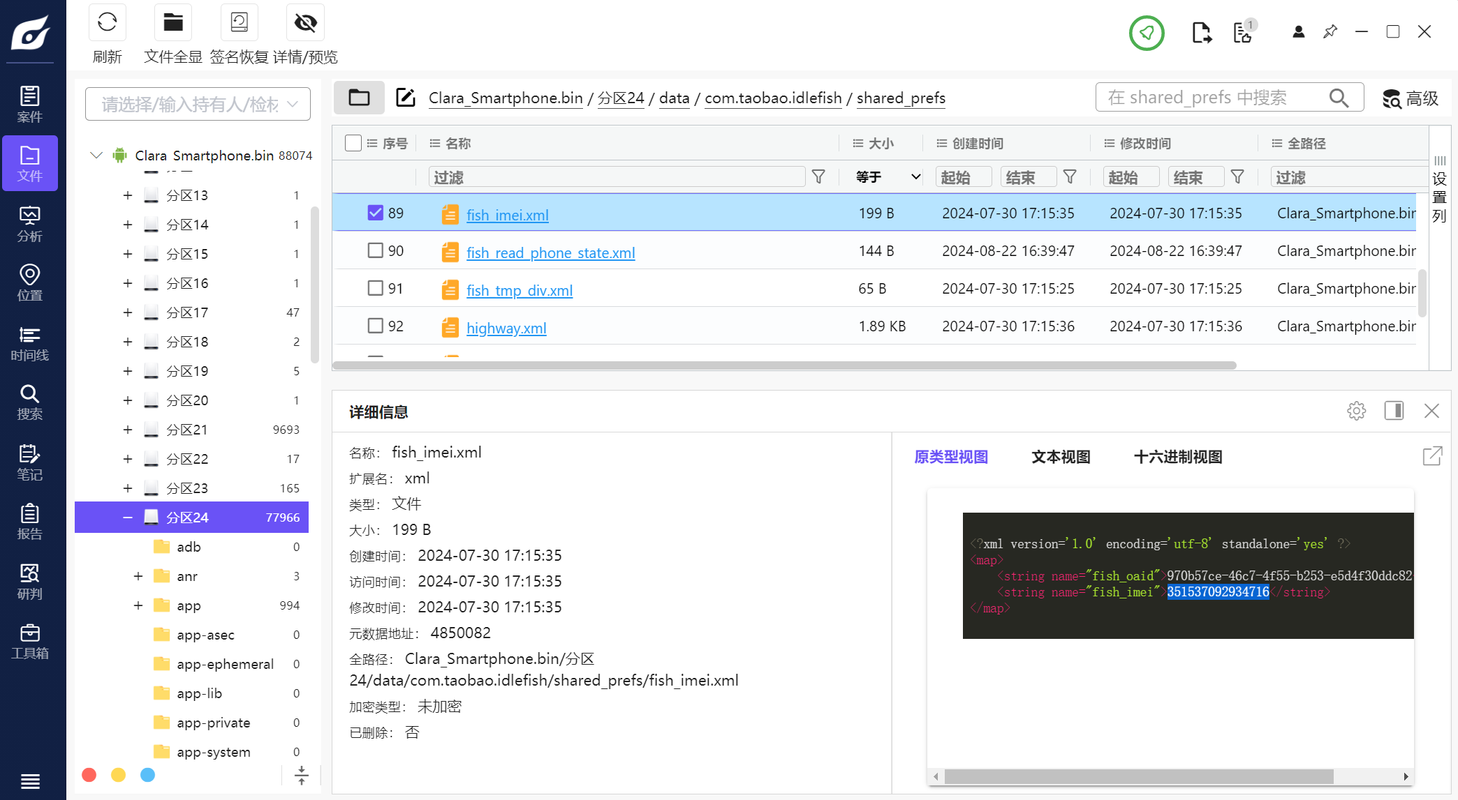Open the highway.xml file link
The height and width of the screenshot is (800, 1458).
point(506,328)
